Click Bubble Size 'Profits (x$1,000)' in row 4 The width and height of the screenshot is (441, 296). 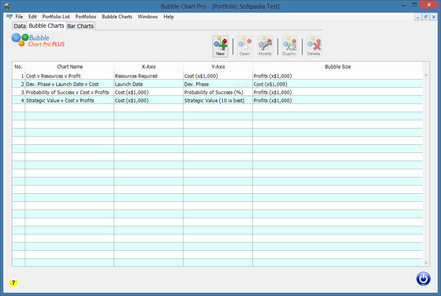click(x=337, y=100)
